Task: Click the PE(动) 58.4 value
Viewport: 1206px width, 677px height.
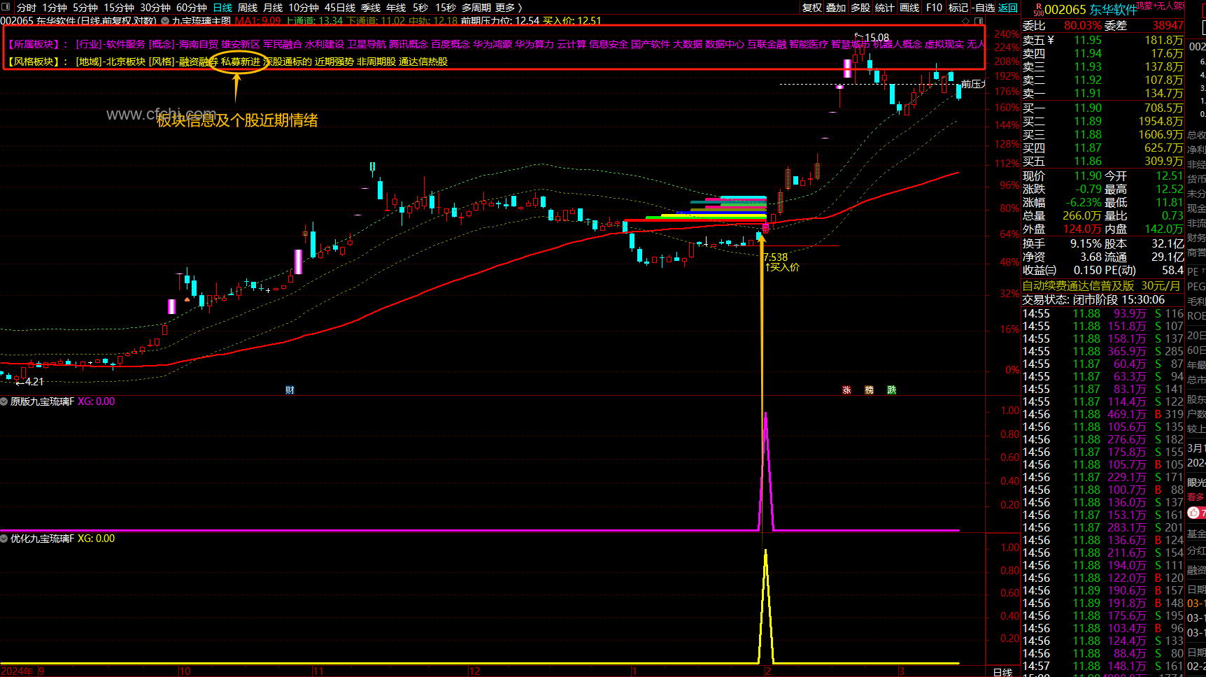Action: (x=1172, y=271)
